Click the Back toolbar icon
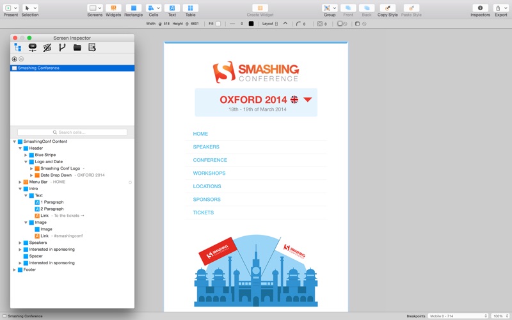 pyautogui.click(x=367, y=8)
